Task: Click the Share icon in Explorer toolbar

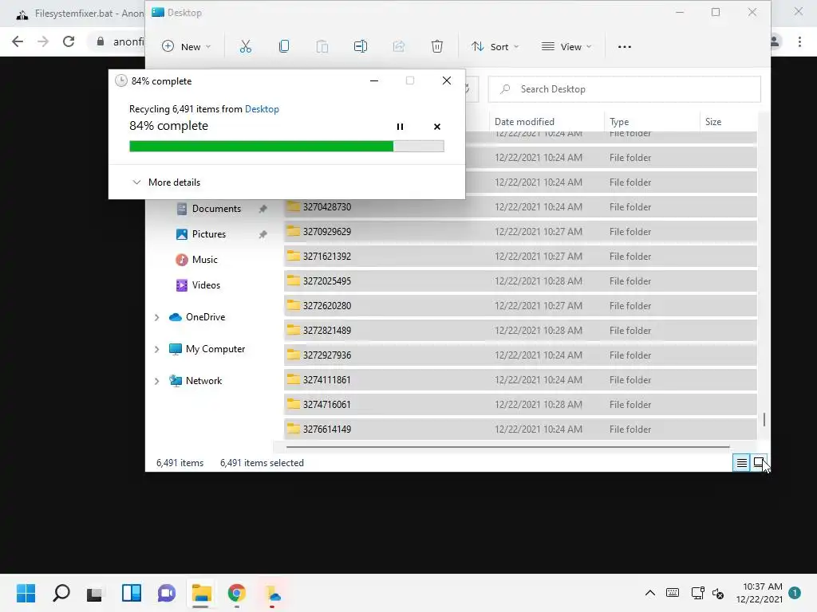Action: (399, 46)
